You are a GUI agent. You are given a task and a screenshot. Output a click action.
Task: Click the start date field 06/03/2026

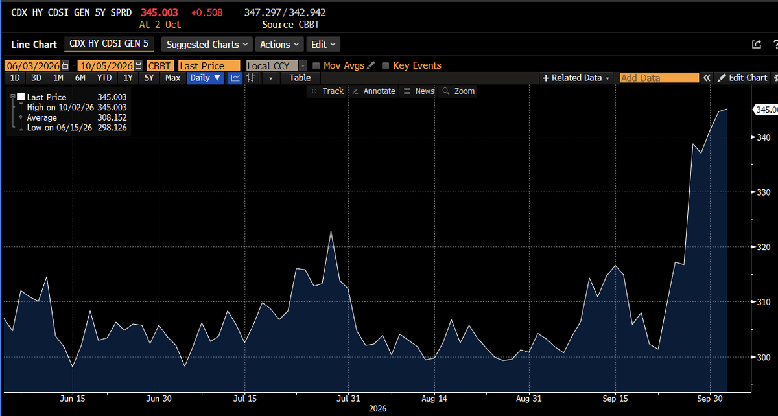click(x=33, y=65)
